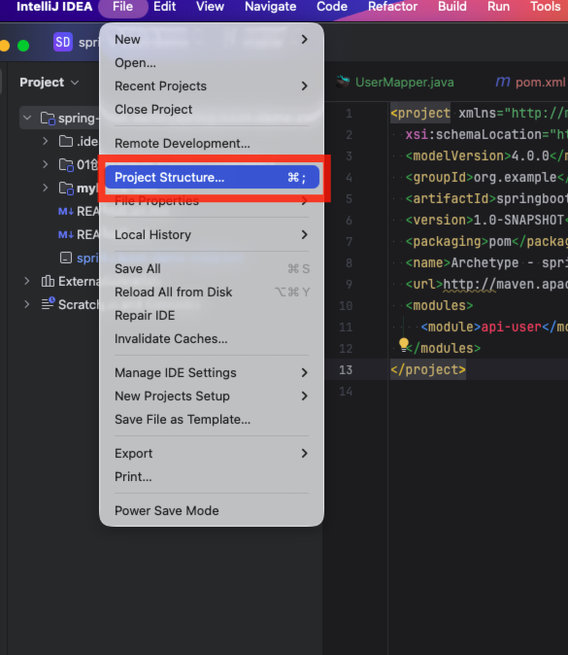Click the modelVersion 4.0.0 line
568x655 pixels.
[486, 155]
